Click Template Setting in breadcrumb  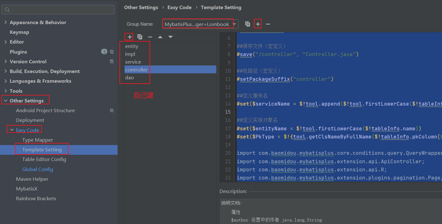(221, 7)
